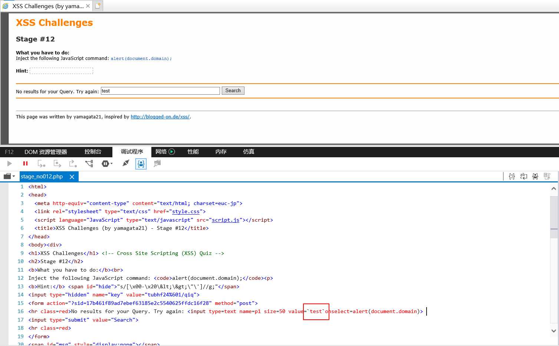
Task: Close the XSS Challenges browser tab
Action: pyautogui.click(x=88, y=6)
